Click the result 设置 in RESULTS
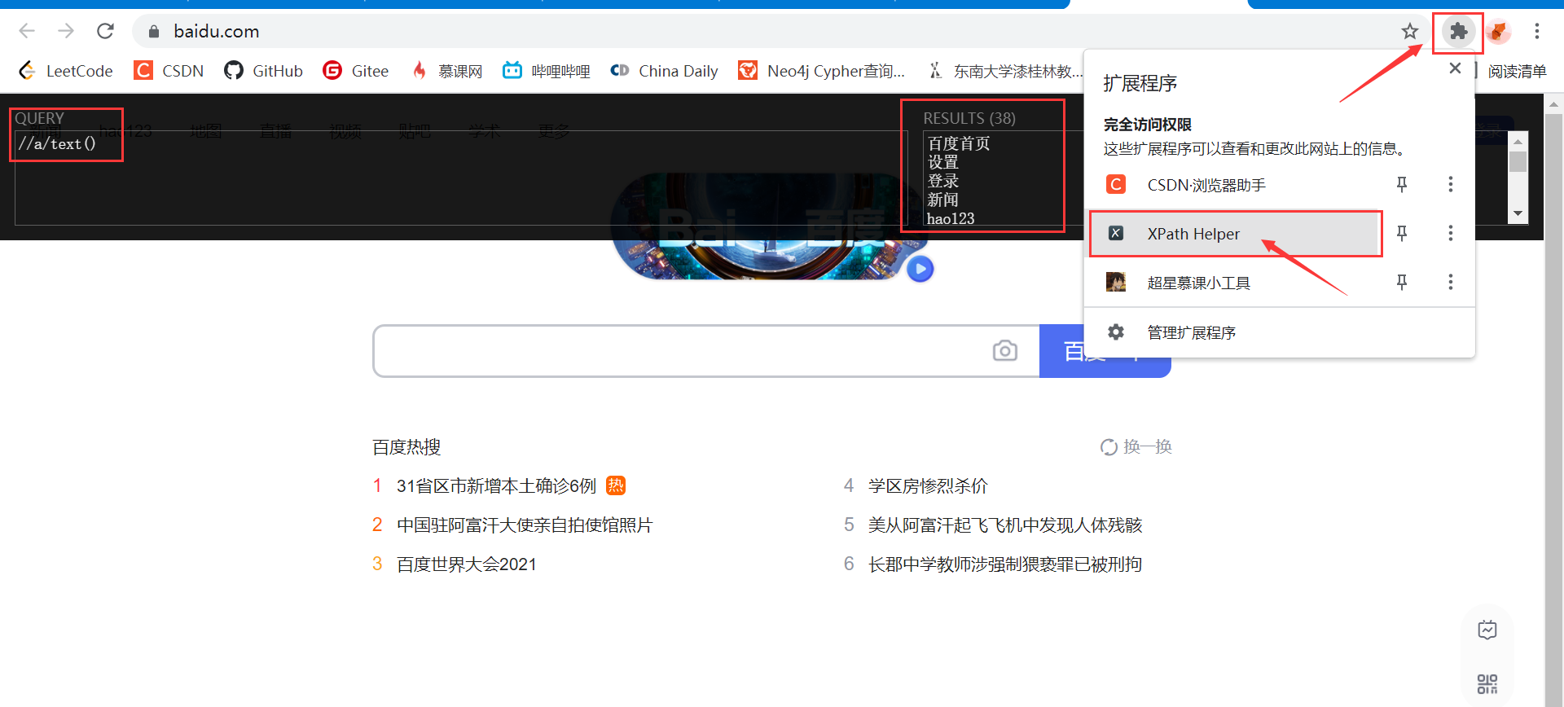 pyautogui.click(x=942, y=162)
